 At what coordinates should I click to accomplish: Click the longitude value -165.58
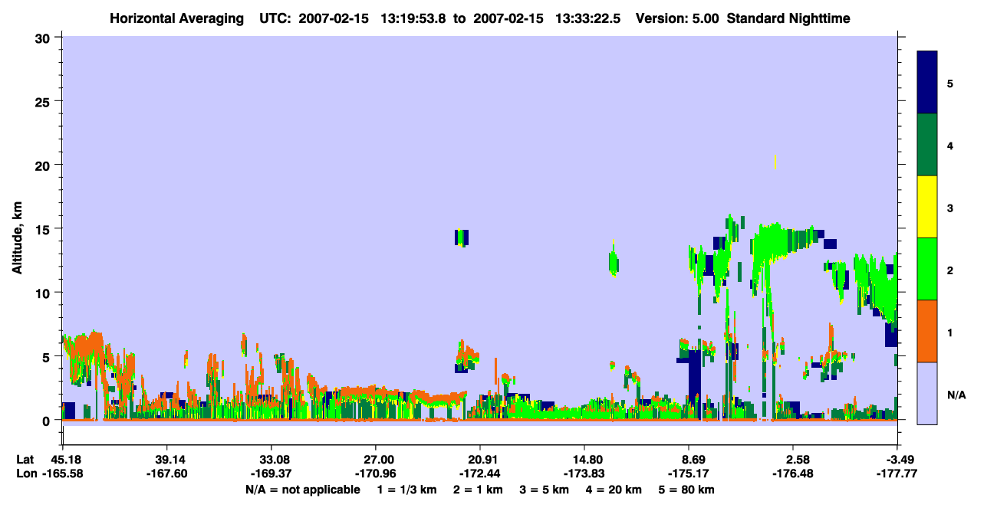tap(64, 473)
